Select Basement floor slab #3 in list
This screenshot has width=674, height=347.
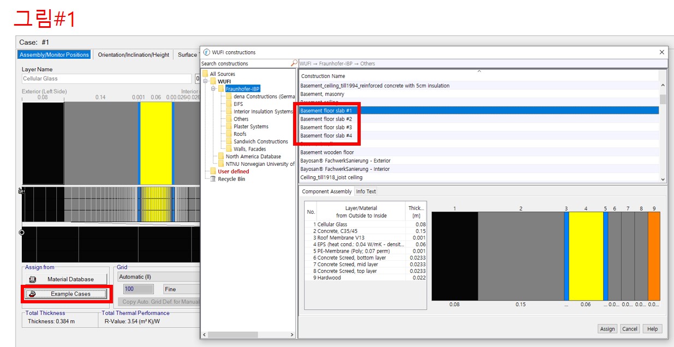click(x=326, y=127)
